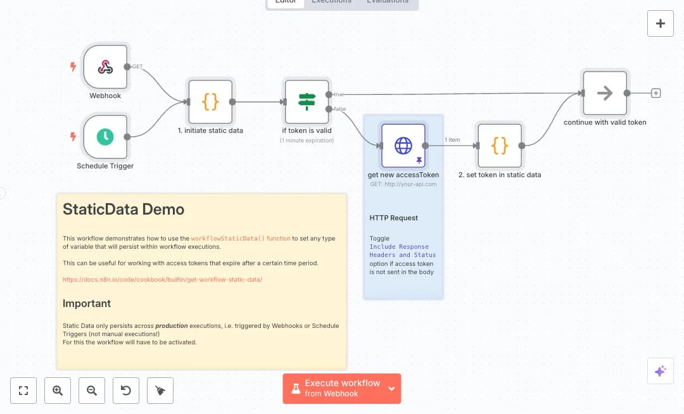This screenshot has height=414, width=684.
Task: Fit the workflow to the screen
Action: (x=23, y=391)
